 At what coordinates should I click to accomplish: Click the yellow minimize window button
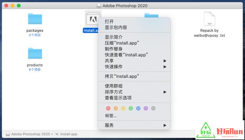[x=13, y=6]
